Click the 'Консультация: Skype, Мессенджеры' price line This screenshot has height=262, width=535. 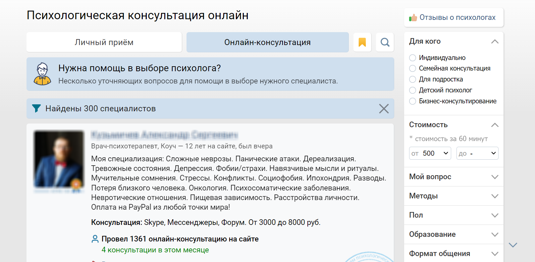pos(206,222)
